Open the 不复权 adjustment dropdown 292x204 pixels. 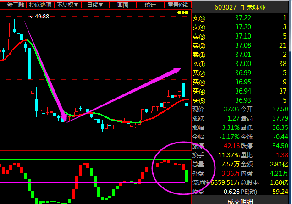[x=67, y=5]
